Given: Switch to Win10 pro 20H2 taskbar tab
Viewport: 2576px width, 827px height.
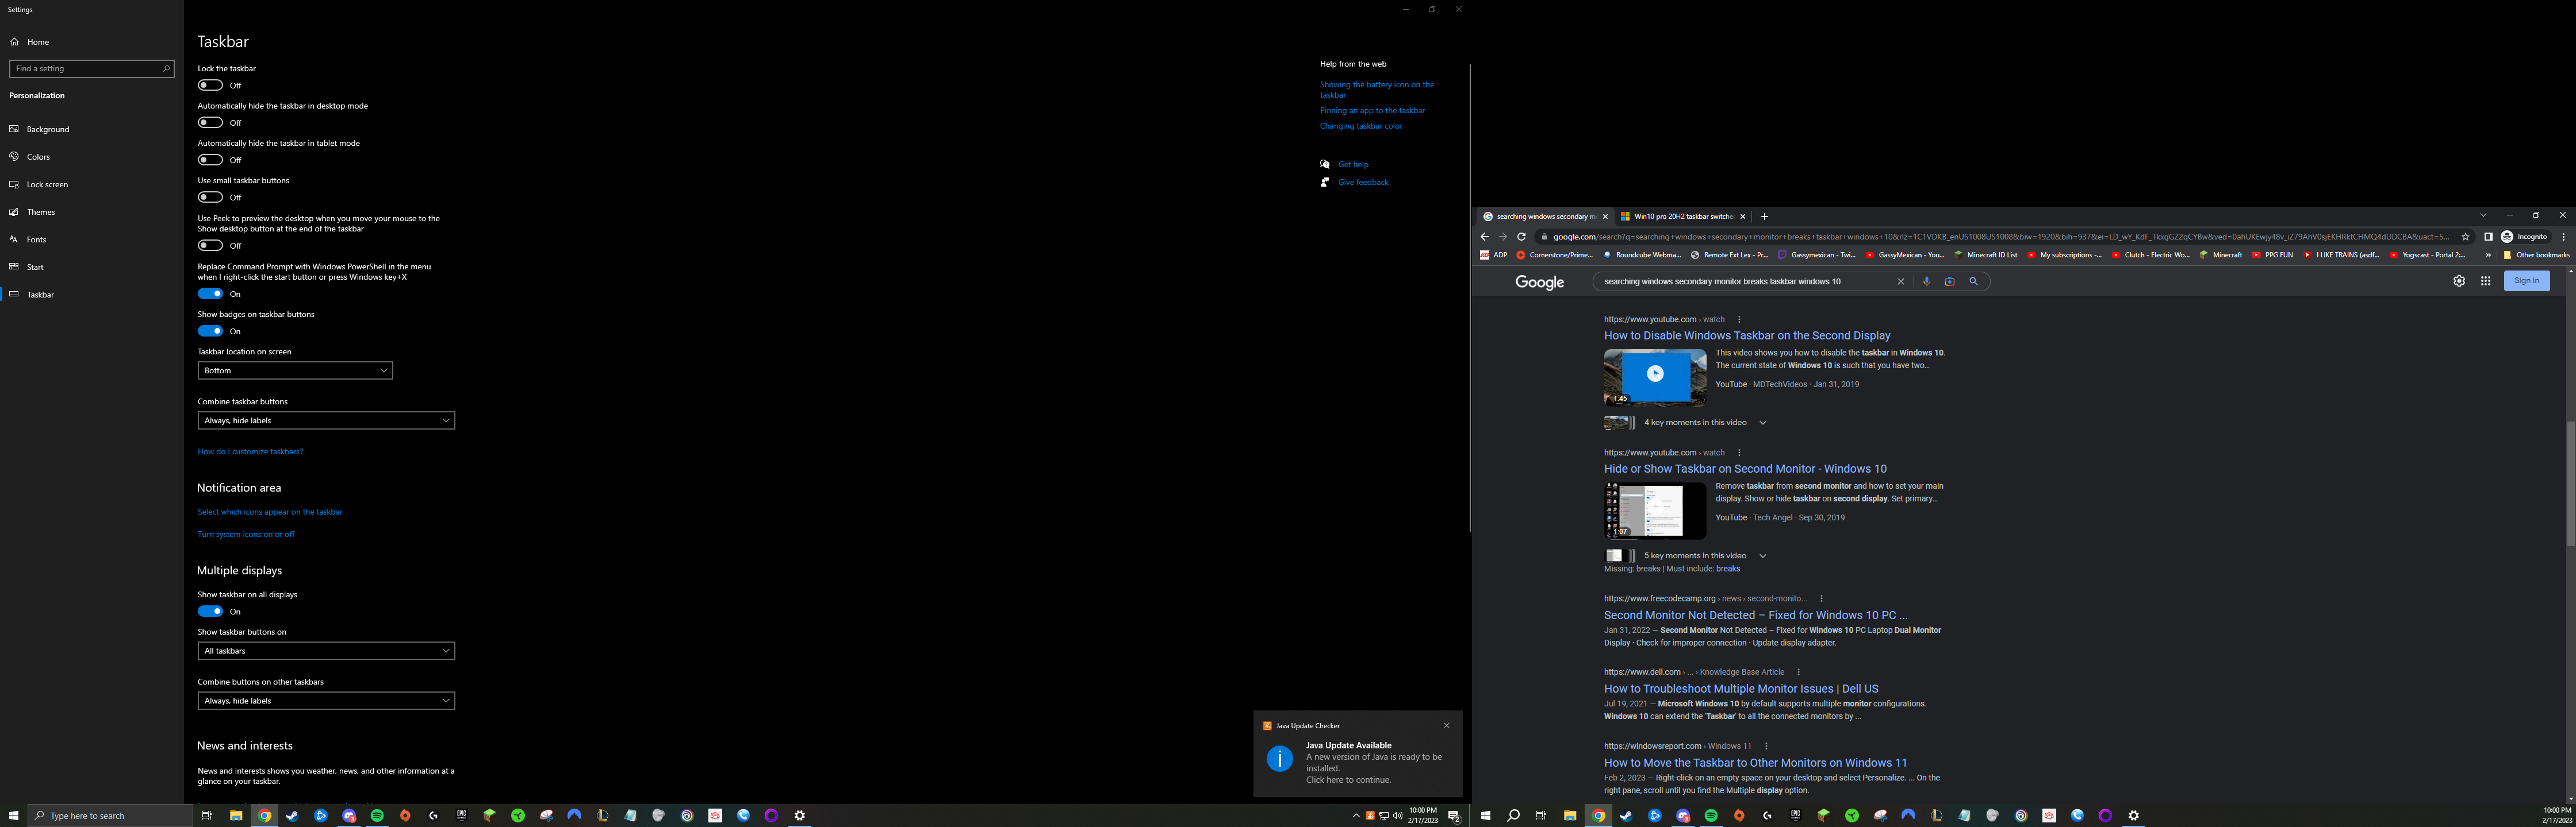Looking at the screenshot, I should [1683, 216].
